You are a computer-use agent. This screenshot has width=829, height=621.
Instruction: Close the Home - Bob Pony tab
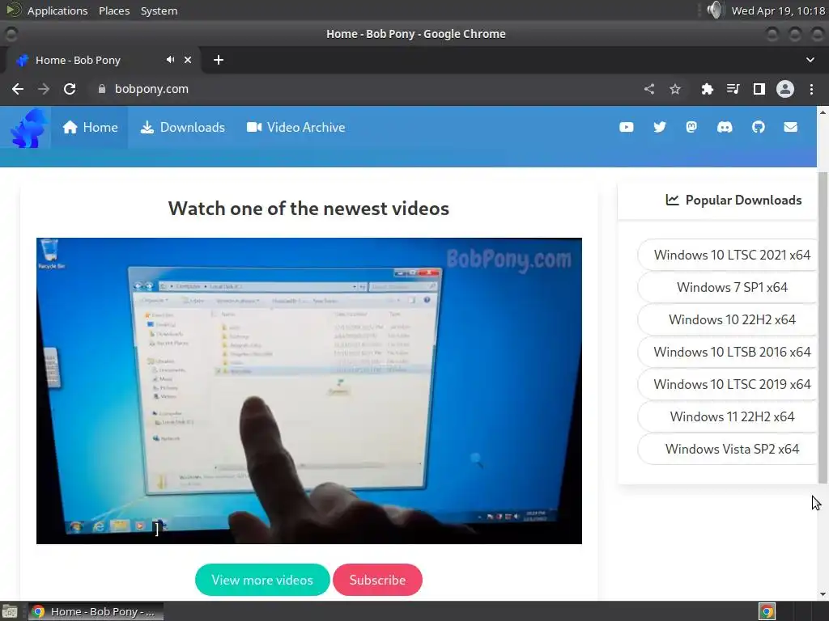188,60
